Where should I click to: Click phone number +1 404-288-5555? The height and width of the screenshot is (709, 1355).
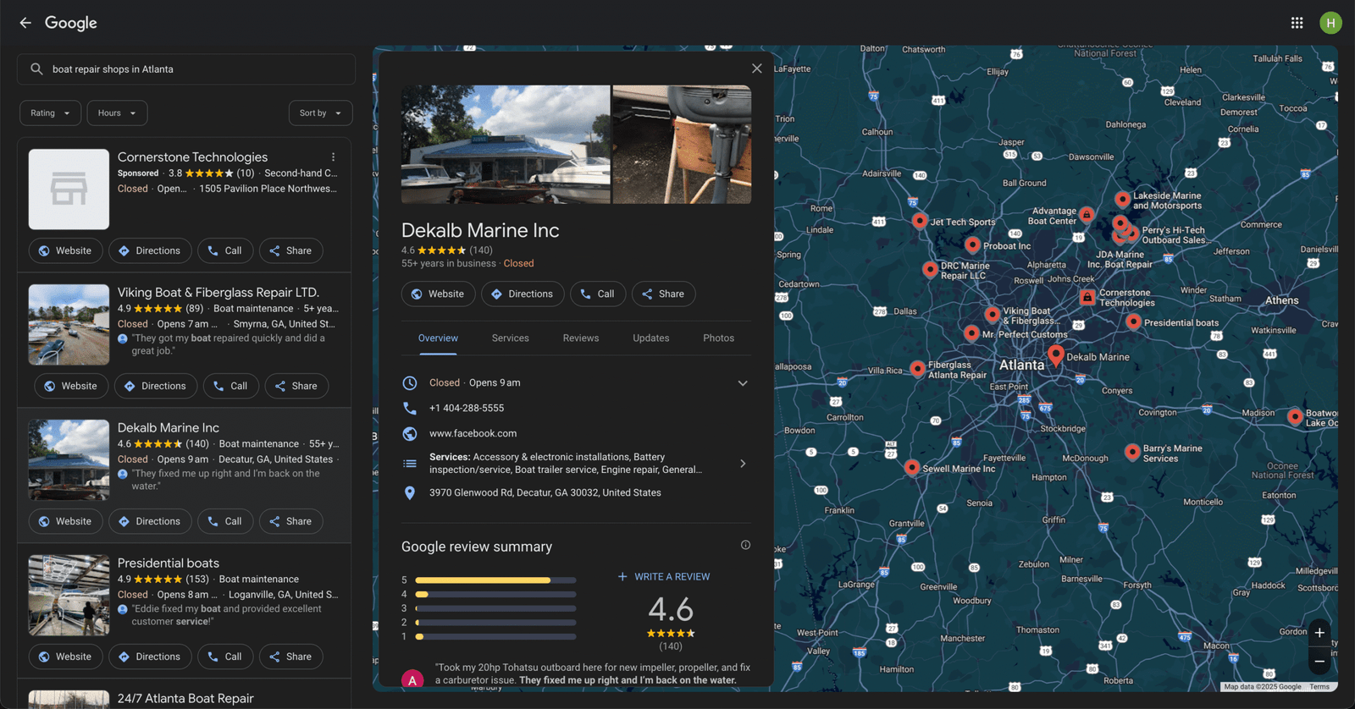click(467, 408)
